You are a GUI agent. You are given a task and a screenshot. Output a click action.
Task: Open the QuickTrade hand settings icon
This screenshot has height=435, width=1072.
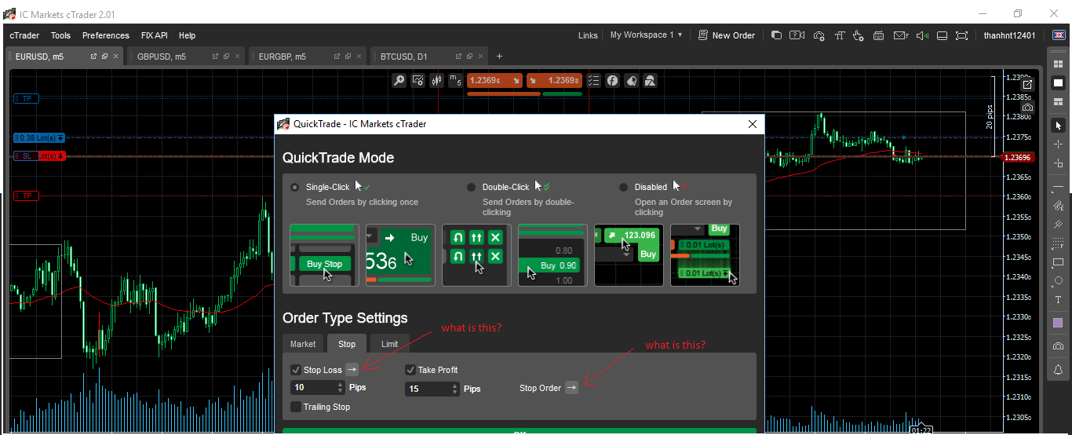pyautogui.click(x=859, y=35)
